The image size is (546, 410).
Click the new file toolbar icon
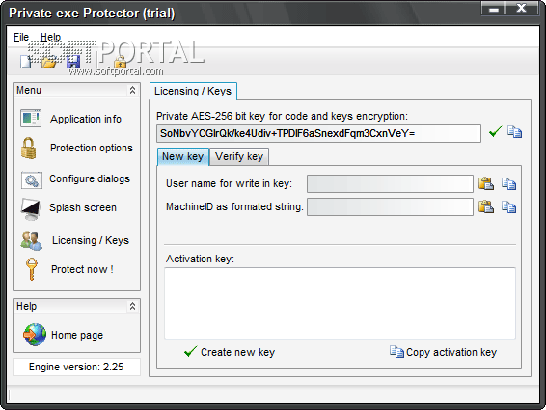pyautogui.click(x=25, y=62)
